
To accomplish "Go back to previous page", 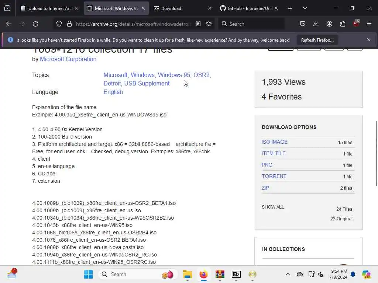I will click(9, 24).
